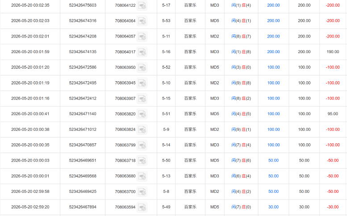
Task: Open video replay icon for round 708063907
Action: (142, 98)
